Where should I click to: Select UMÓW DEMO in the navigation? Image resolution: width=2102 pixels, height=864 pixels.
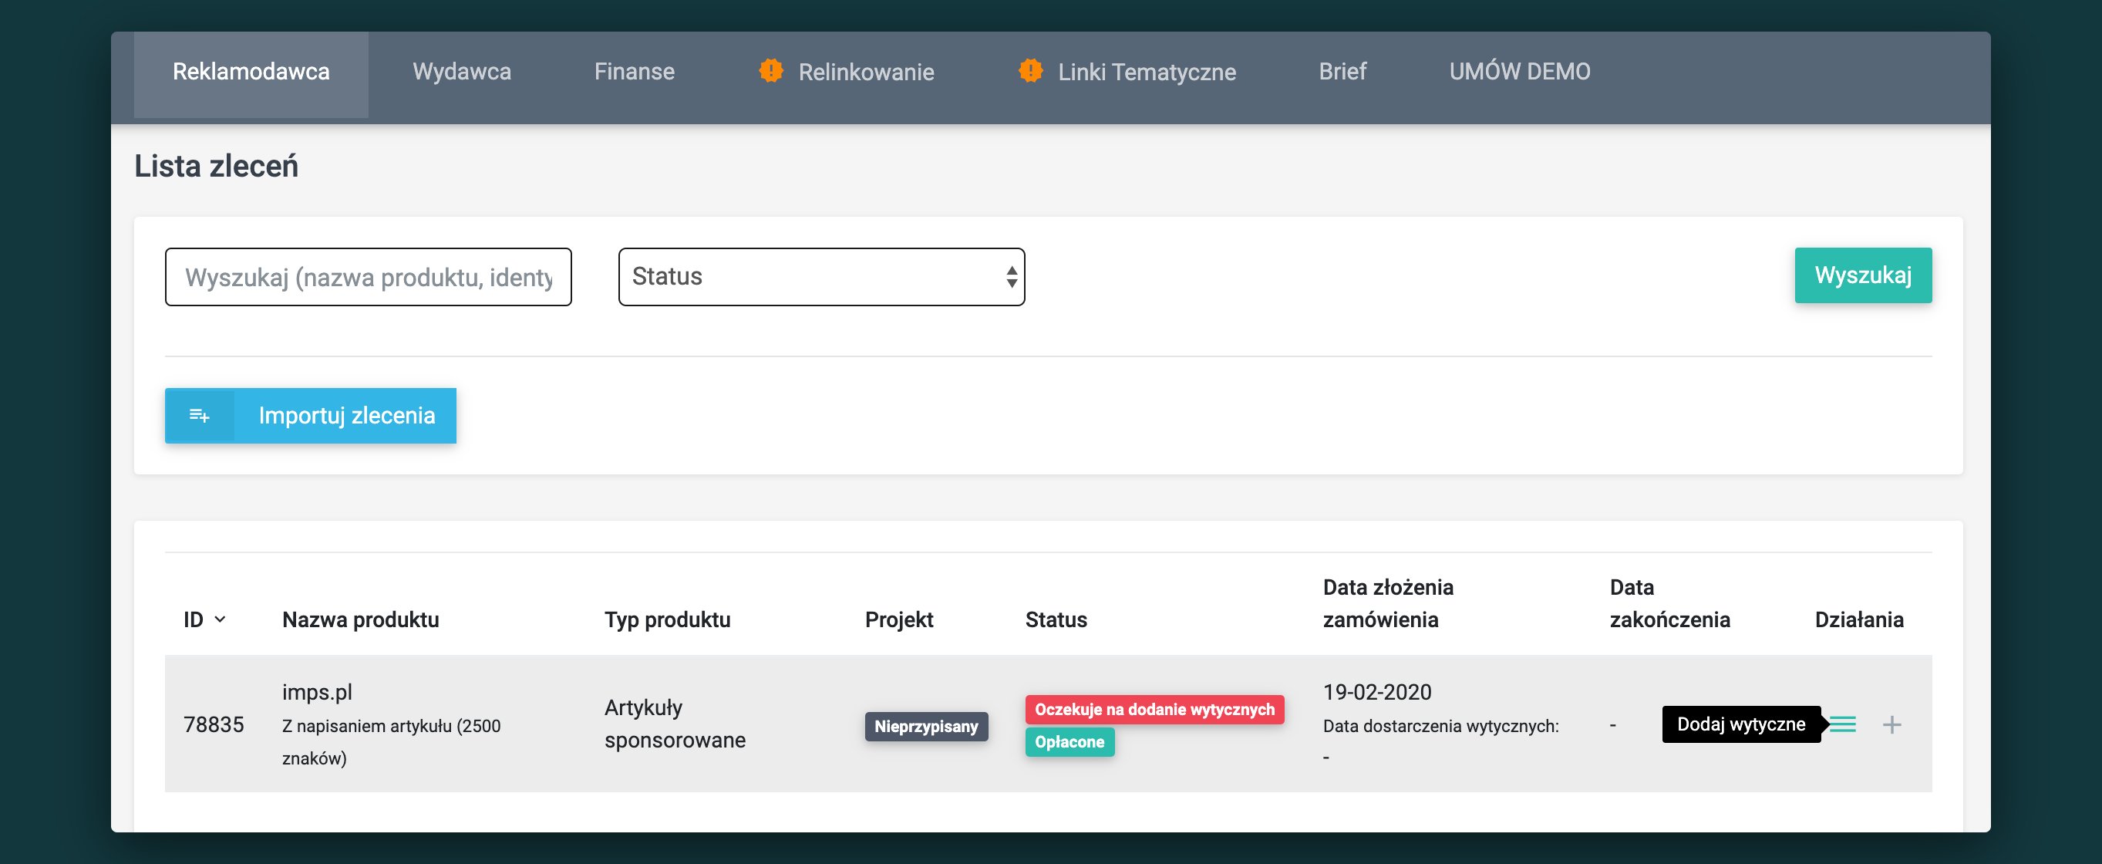[x=1519, y=72]
